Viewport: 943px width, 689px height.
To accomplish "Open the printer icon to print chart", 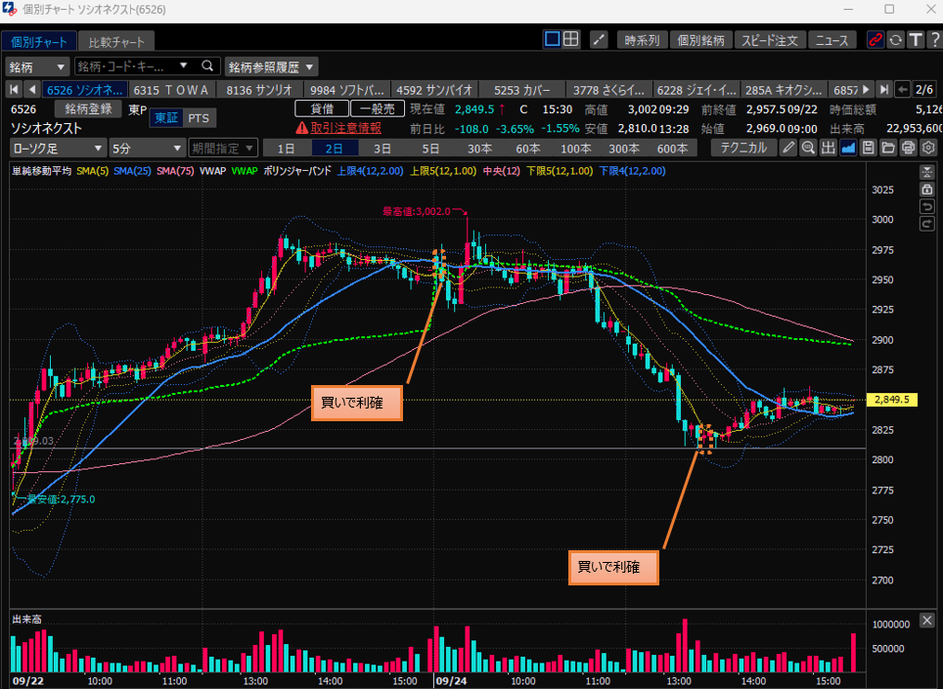I will [x=908, y=149].
